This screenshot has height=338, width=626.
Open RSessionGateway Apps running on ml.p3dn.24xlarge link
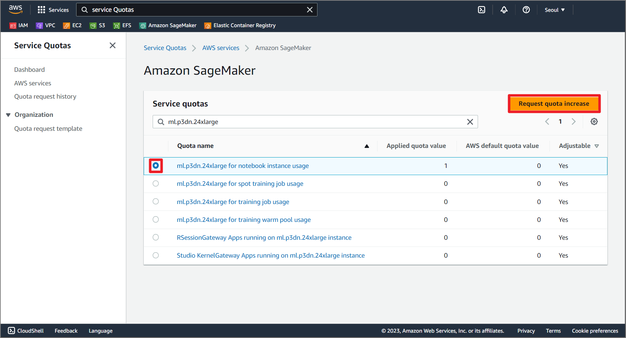(x=264, y=238)
